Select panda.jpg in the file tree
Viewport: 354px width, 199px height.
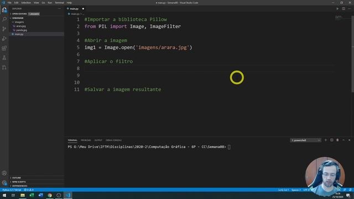[22, 30]
